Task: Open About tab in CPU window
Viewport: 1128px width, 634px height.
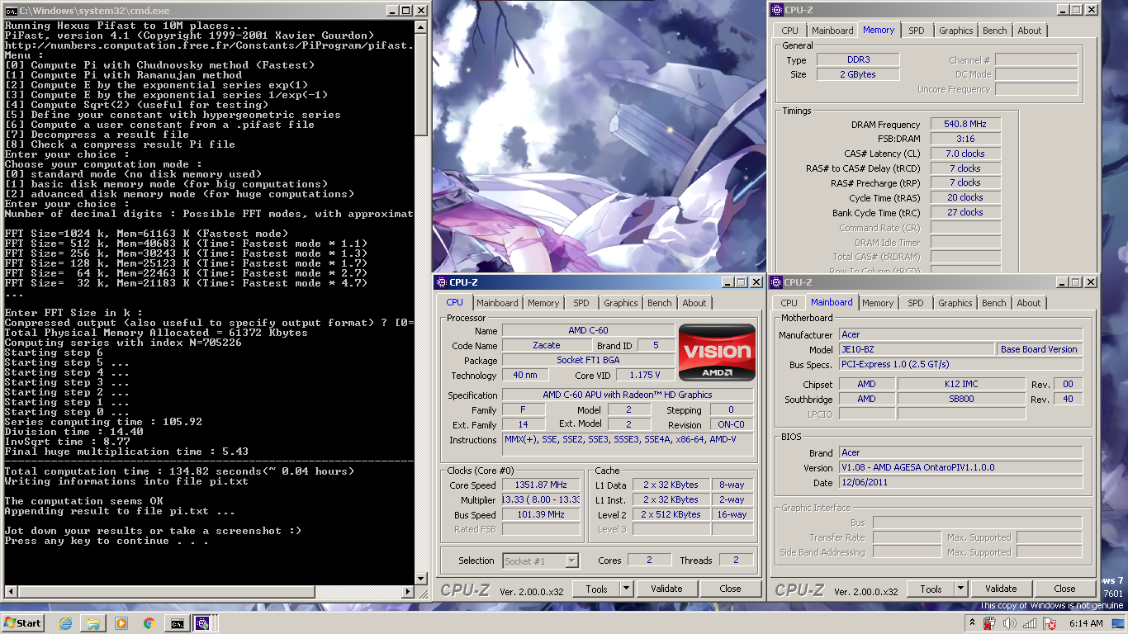Action: (x=694, y=303)
